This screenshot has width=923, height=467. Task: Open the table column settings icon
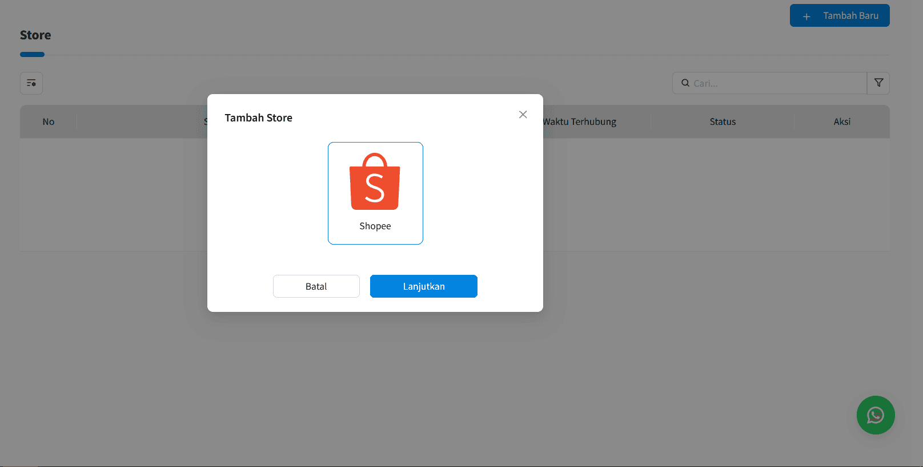point(31,83)
